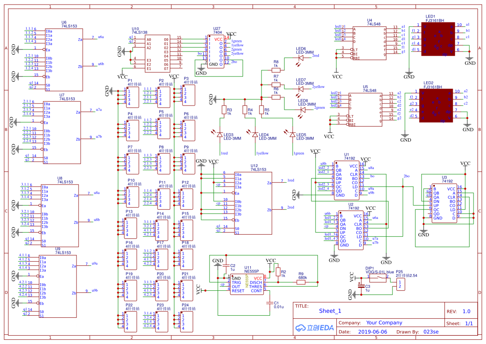
Task: Click the "Drawn By:" label
Action: (407, 332)
